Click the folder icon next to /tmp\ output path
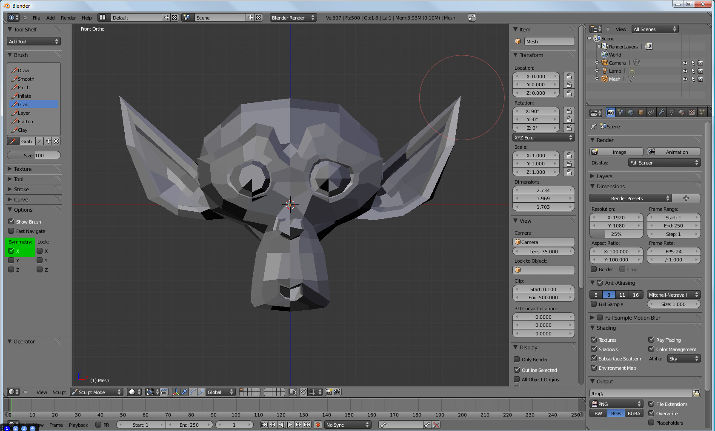715x431 pixels. [x=696, y=393]
